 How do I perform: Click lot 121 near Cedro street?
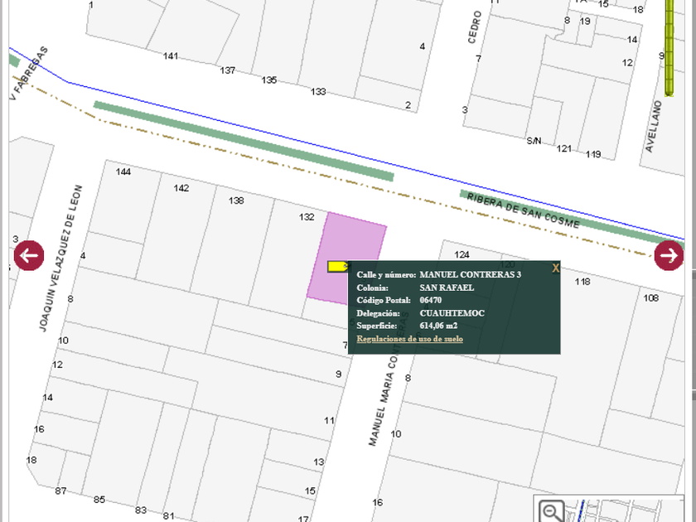pyautogui.click(x=564, y=148)
